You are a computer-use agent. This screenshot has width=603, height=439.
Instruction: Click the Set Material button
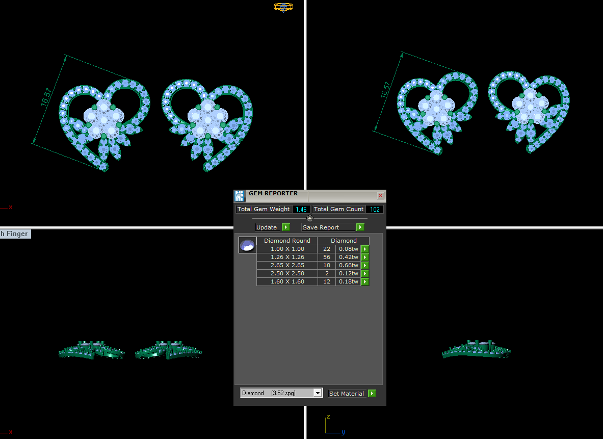tap(348, 393)
